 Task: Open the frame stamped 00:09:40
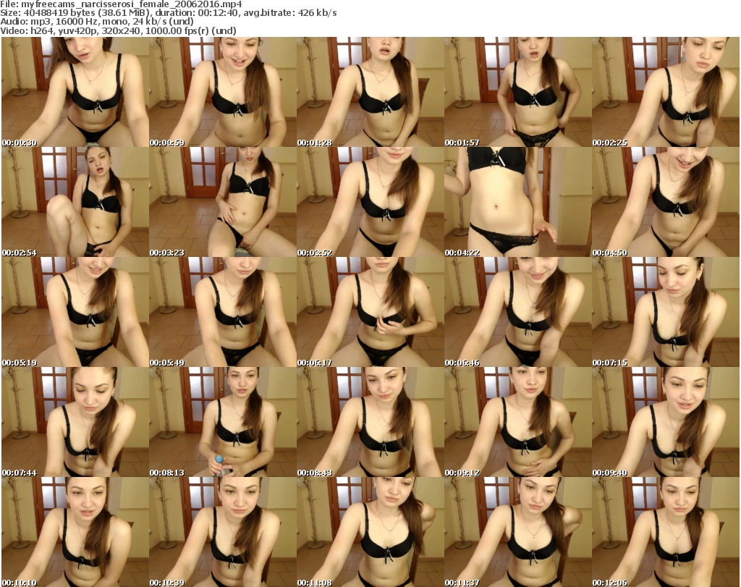tap(666, 422)
